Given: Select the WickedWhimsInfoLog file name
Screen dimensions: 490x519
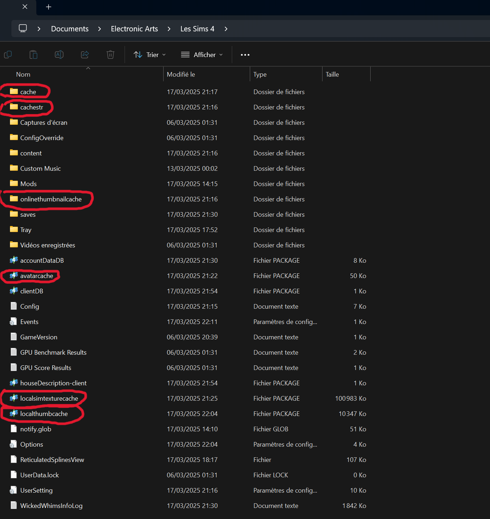Looking at the screenshot, I should point(51,506).
